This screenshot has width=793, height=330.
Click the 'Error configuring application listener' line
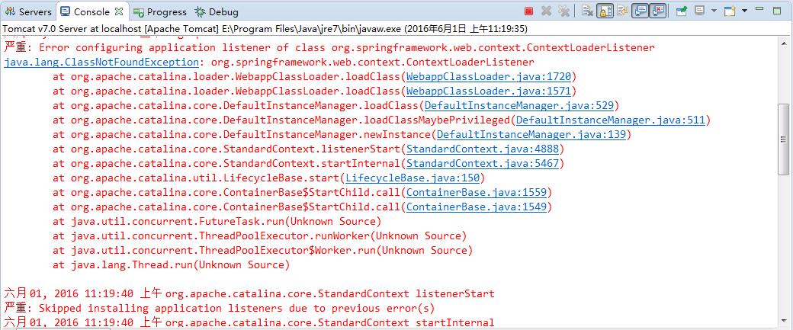click(x=329, y=48)
